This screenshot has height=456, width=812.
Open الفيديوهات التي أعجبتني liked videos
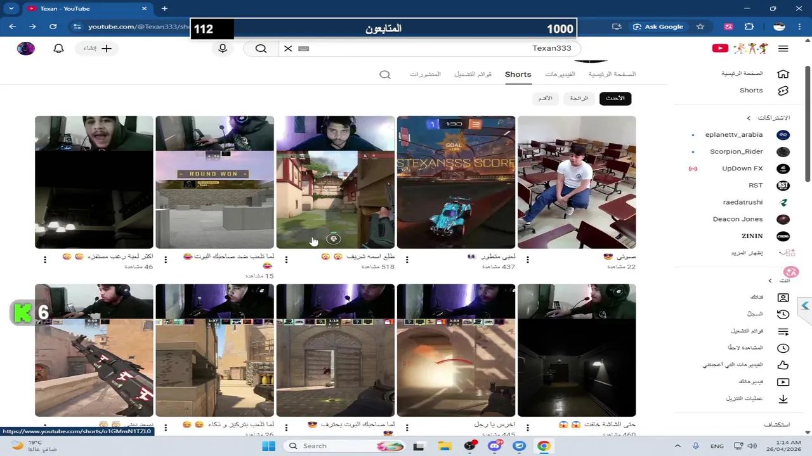click(746, 365)
